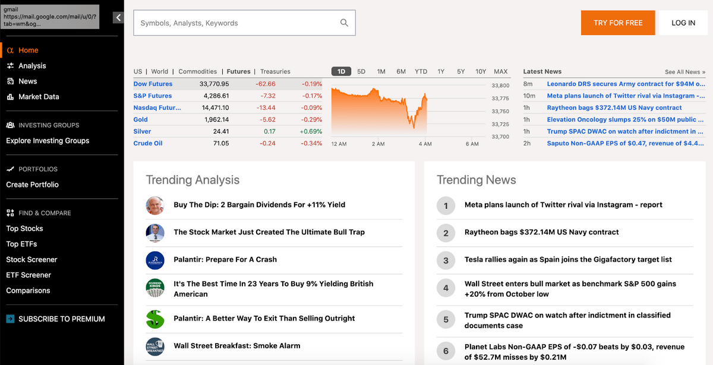The height and width of the screenshot is (365, 713).
Task: Open author avatar beside Buy The Dip article
Action: pos(155,205)
